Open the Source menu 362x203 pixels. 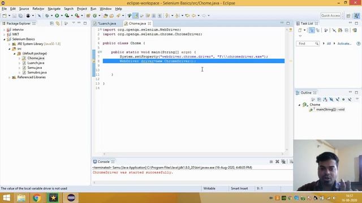[24, 9]
